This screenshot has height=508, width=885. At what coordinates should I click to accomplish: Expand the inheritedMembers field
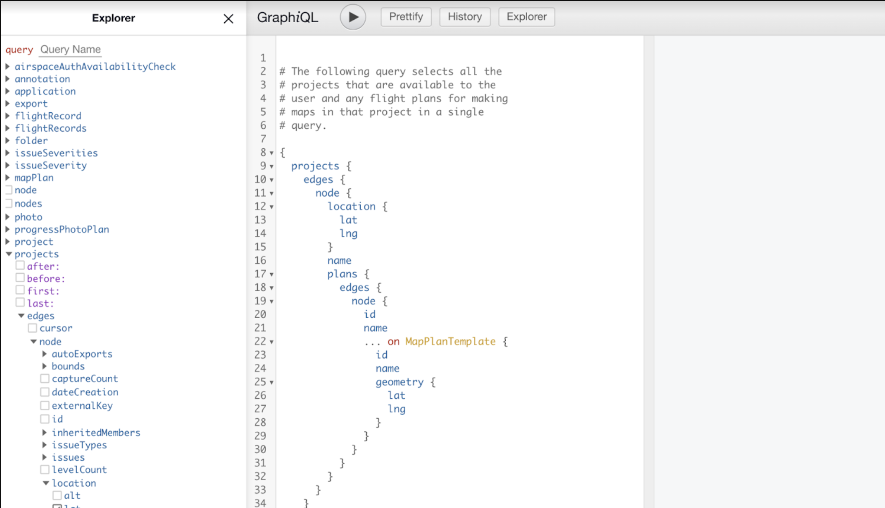point(45,433)
